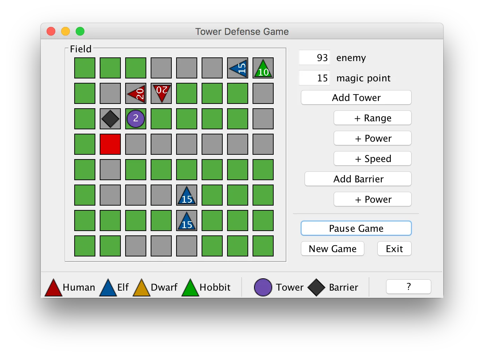
Task: Click the 'Human' legend label
Action: point(79,287)
